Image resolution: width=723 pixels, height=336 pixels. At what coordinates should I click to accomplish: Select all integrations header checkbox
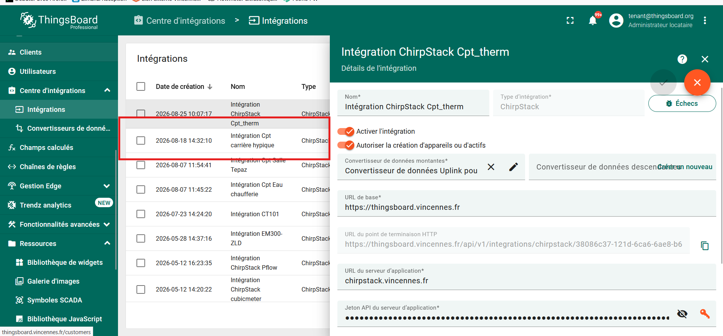click(x=141, y=87)
